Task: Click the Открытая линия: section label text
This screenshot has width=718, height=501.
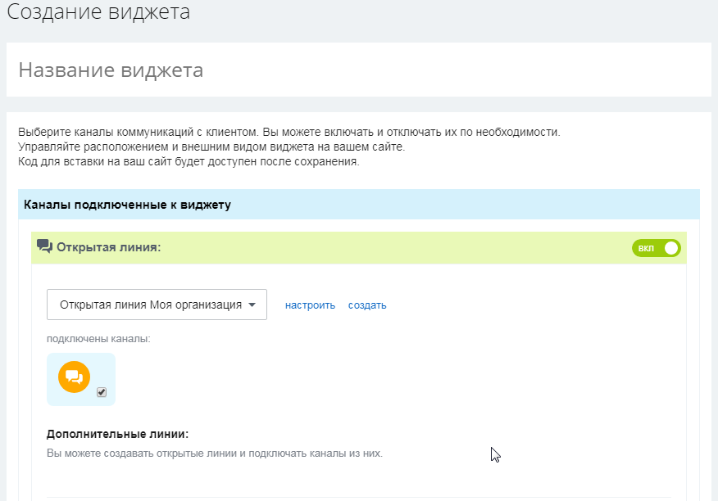Action: 108,247
